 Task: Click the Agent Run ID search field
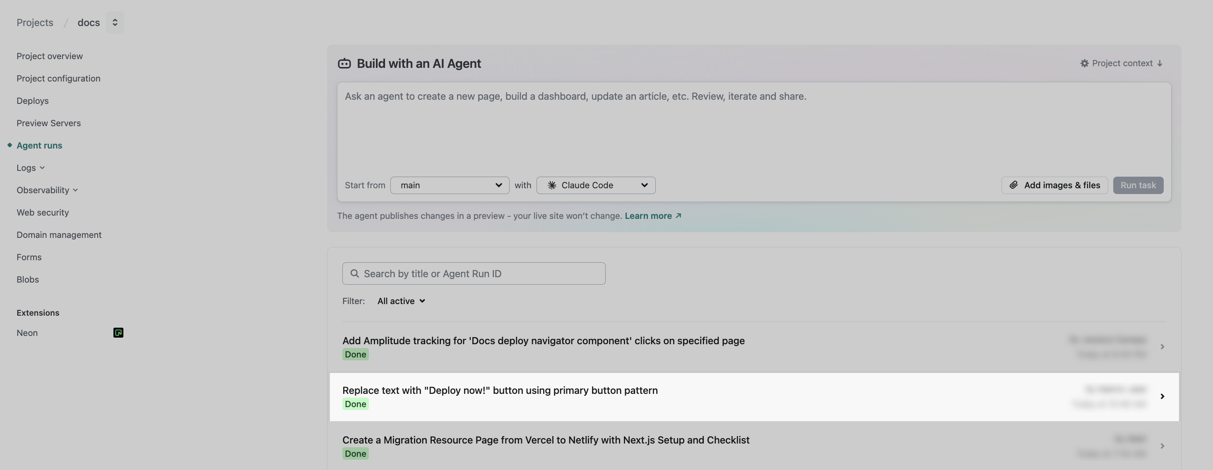(480, 274)
